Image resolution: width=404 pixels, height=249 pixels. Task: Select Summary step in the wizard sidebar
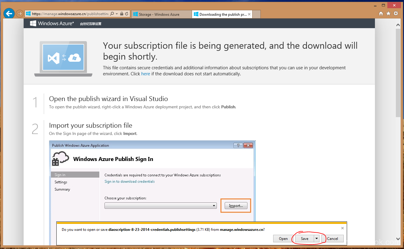click(x=62, y=189)
